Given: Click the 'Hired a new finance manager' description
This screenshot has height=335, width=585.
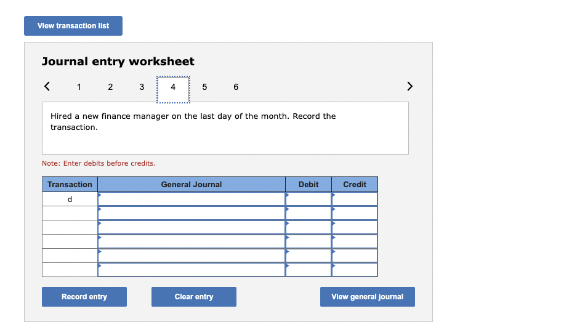Looking at the screenshot, I should (x=193, y=121).
